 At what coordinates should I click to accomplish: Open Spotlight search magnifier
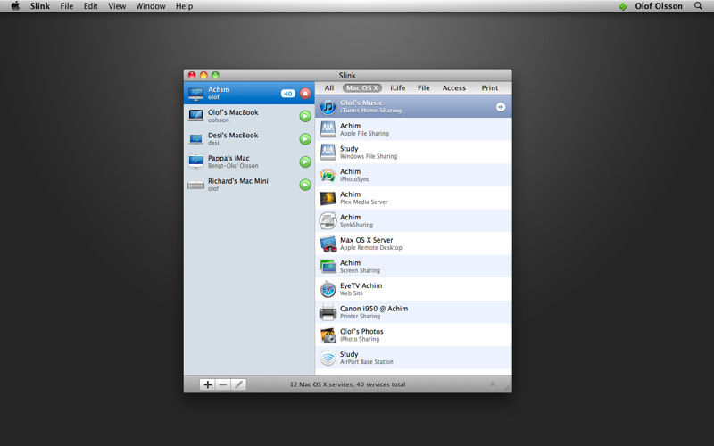pos(698,6)
